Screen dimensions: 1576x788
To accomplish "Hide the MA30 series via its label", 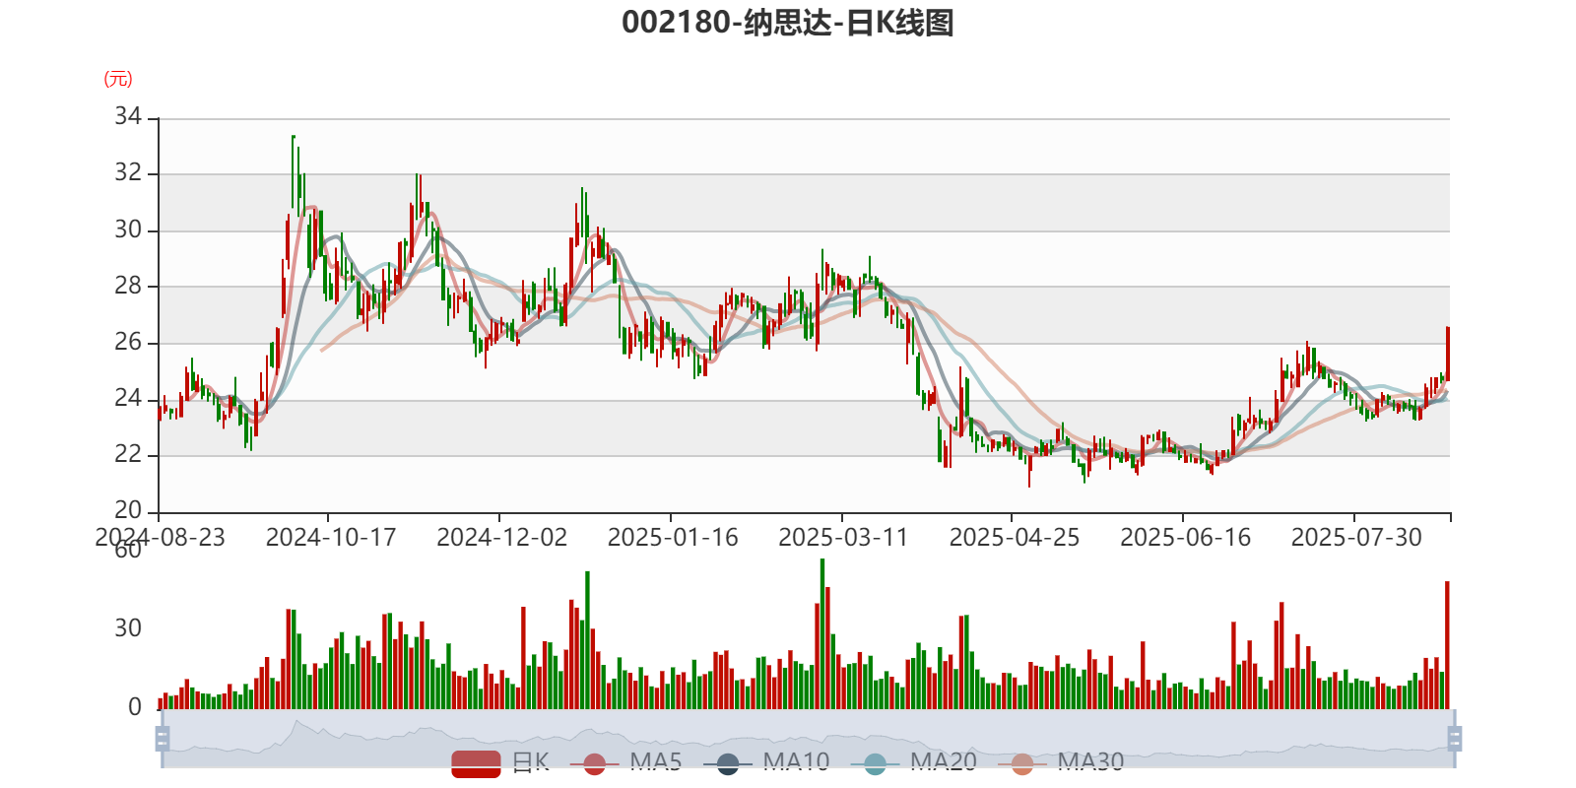I will point(1090,761).
